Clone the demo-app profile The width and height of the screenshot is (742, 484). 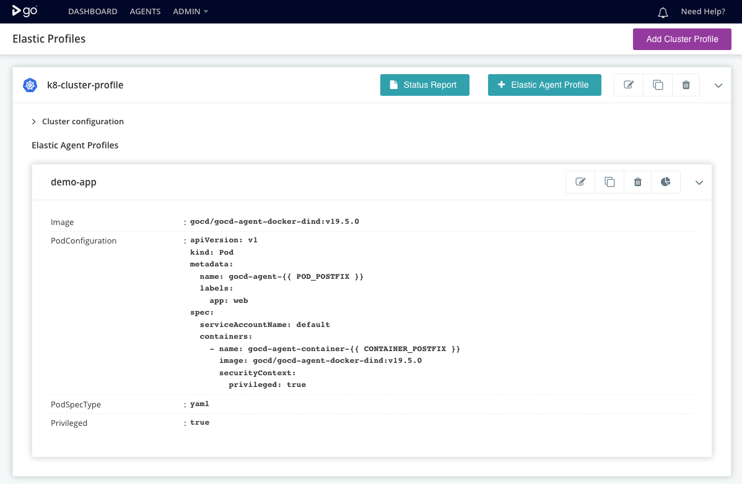pyautogui.click(x=609, y=182)
